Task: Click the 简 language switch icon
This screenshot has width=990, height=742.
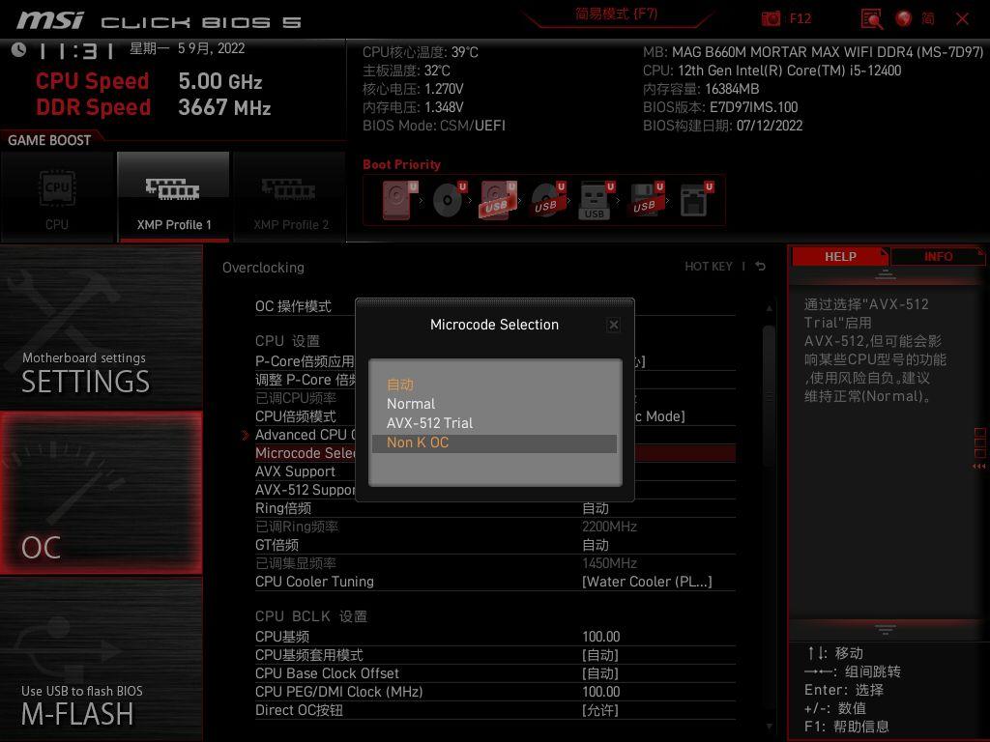Action: pos(930,18)
